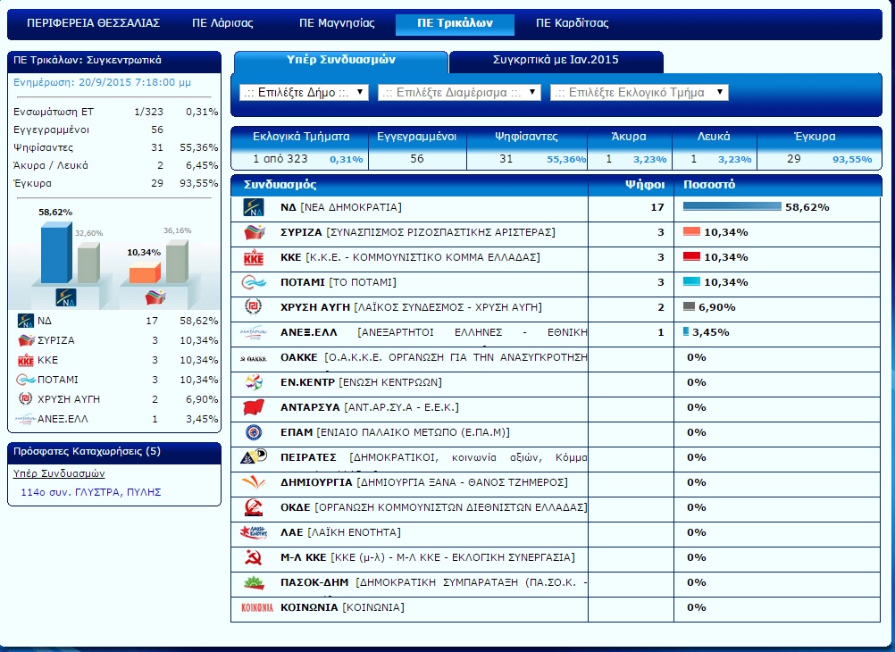Click the ΛΑΪΚΗ ΕΝΟΤΗΤΑ row name

pos(340,532)
